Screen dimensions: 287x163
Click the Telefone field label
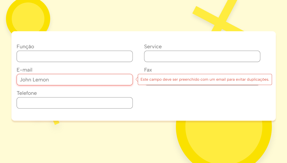27,93
